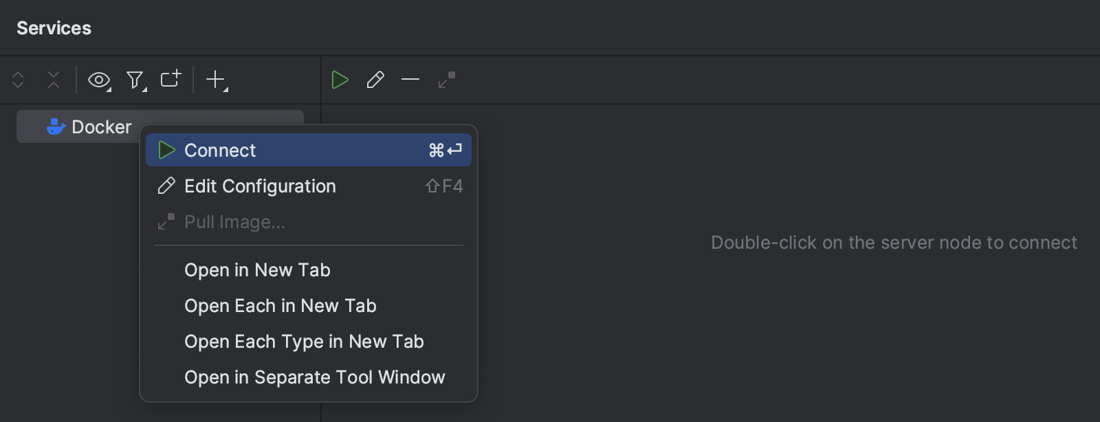Click the minus Delete icon in the toolbar
Image resolution: width=1100 pixels, height=422 pixels.
[x=410, y=80]
